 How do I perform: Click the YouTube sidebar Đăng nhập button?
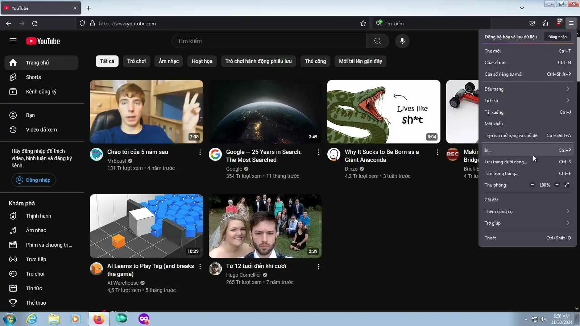coord(34,180)
